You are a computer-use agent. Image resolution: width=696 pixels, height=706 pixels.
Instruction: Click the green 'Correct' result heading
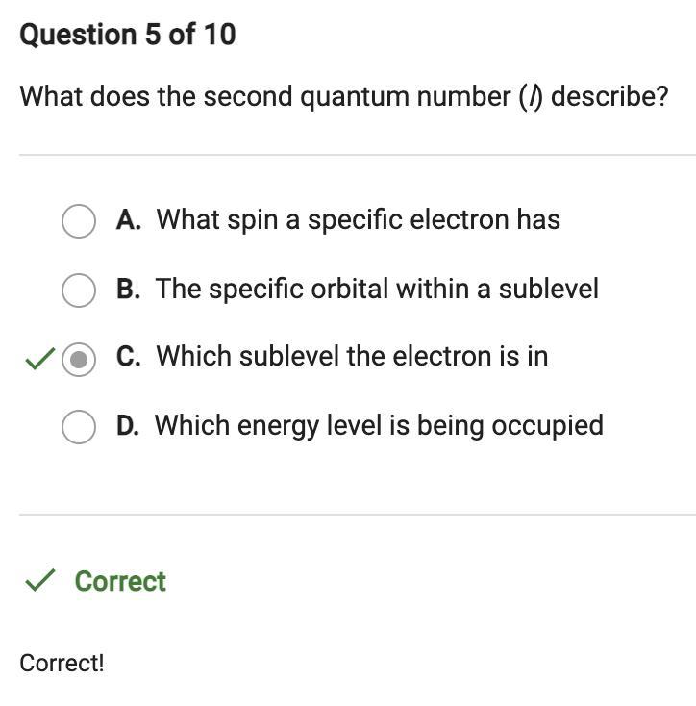[x=120, y=581]
